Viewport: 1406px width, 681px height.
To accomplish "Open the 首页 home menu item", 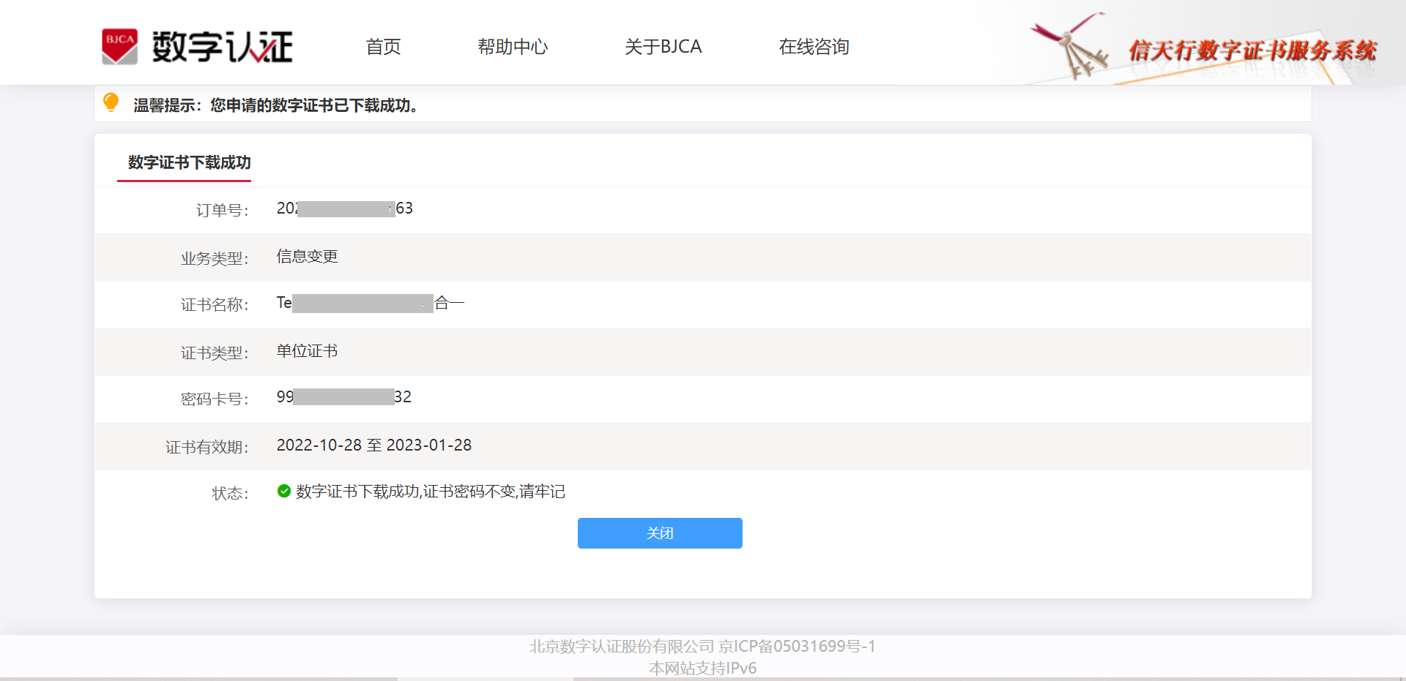I will tap(383, 47).
